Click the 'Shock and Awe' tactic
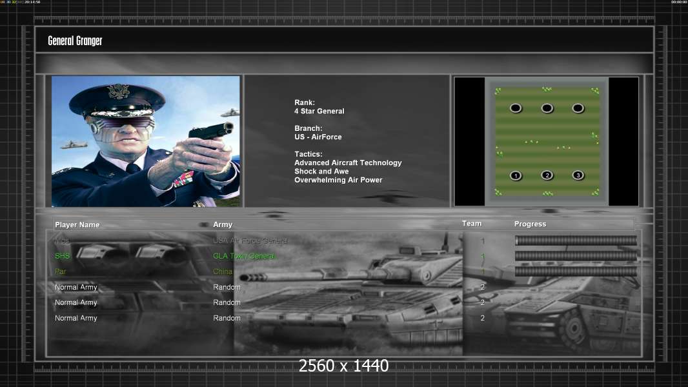This screenshot has height=387, width=688. (321, 172)
